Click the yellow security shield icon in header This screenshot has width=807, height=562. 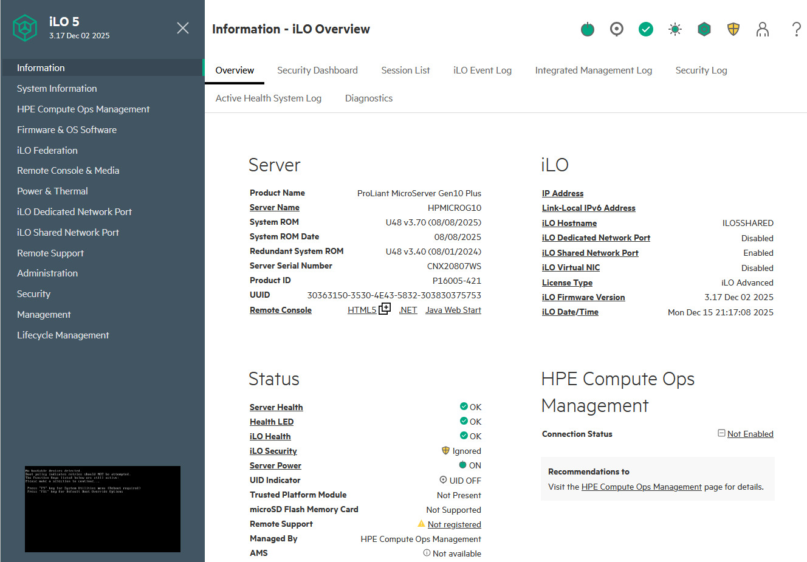[x=733, y=29]
